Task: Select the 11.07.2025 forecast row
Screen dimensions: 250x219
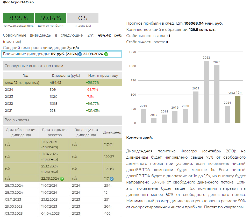Action: (62, 144)
